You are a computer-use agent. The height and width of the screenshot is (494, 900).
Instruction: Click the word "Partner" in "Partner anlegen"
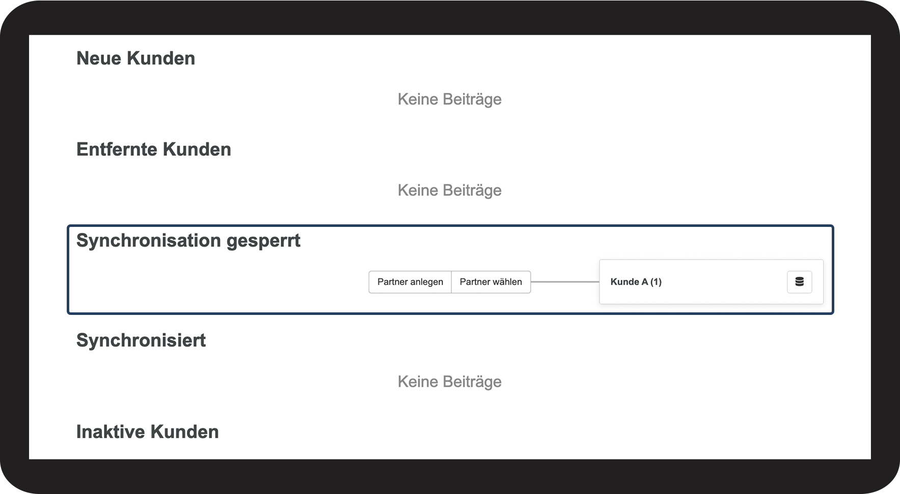[x=393, y=282]
